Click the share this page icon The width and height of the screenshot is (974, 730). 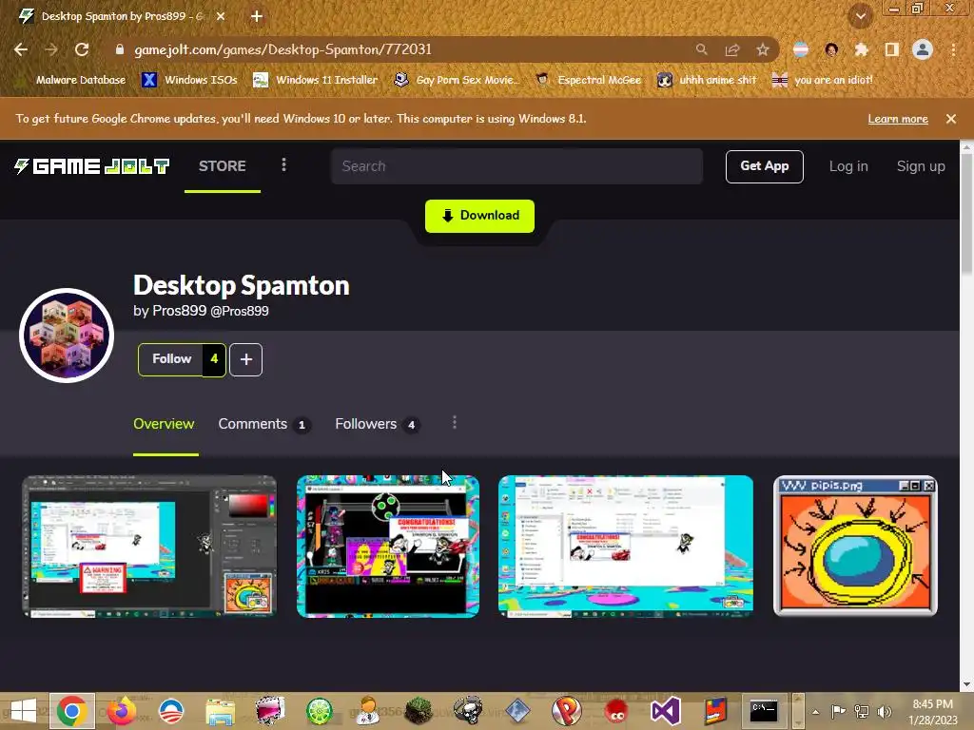tap(732, 49)
